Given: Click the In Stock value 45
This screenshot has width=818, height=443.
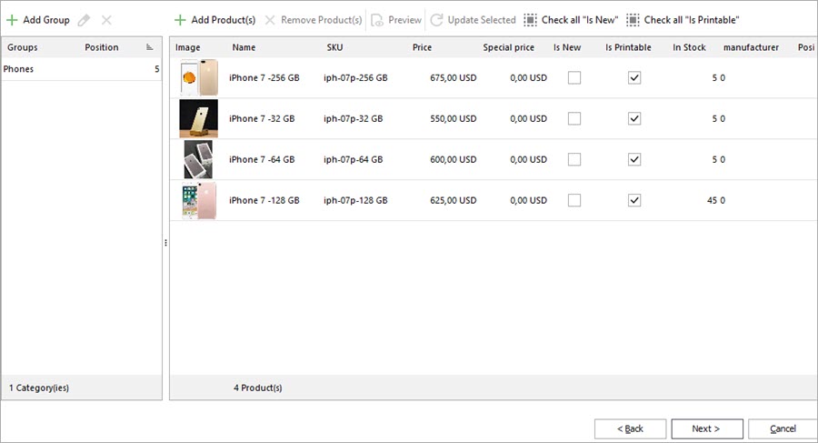Looking at the screenshot, I should point(712,200).
